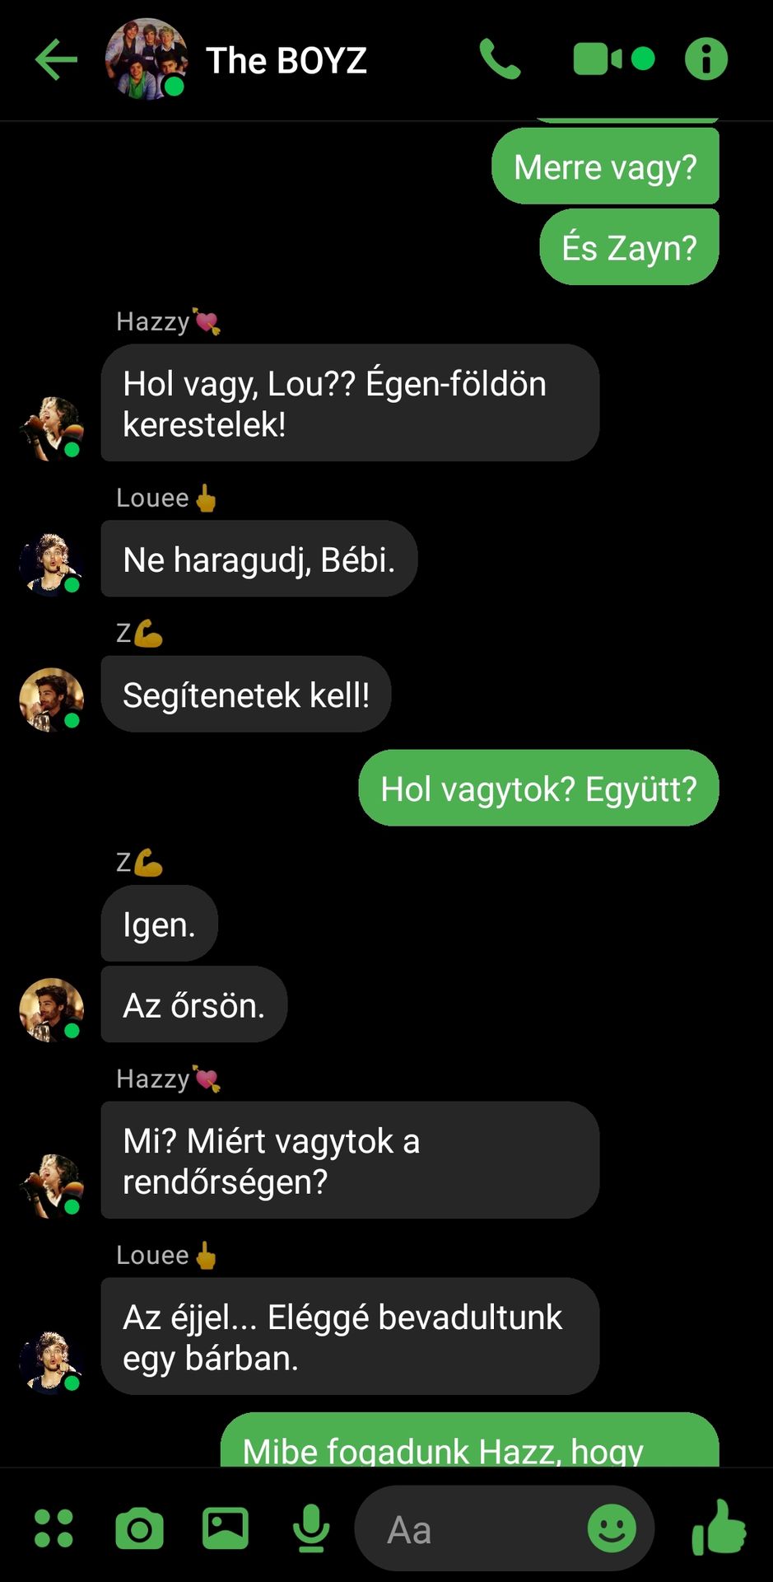Select the 'Az őrsön.' message bubble
Screen dimensions: 773x1582
click(194, 1004)
